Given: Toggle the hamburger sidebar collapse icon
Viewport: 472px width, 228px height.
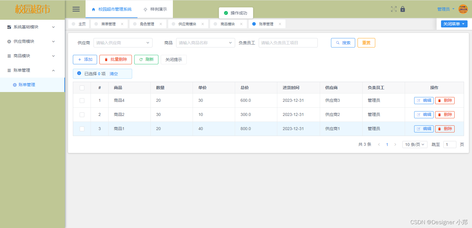Looking at the screenshot, I should [76, 9].
